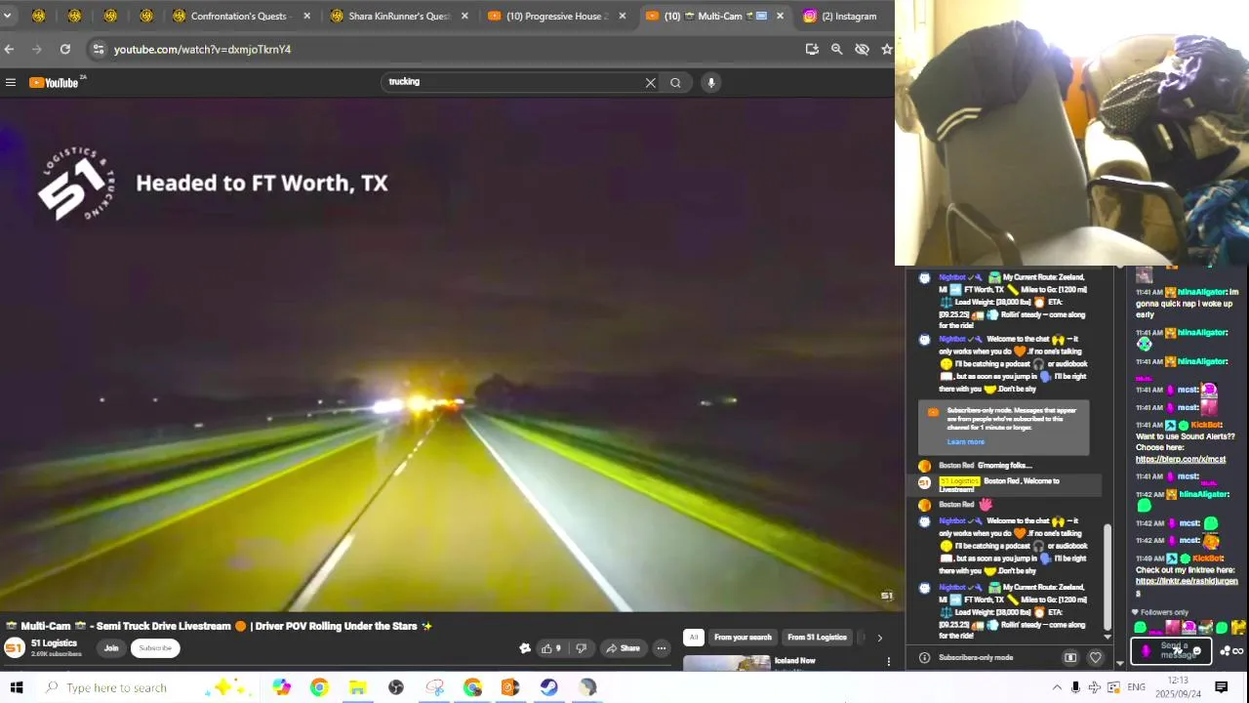Open the video's more actions menu
The width and height of the screenshot is (1249, 703).
point(661,648)
